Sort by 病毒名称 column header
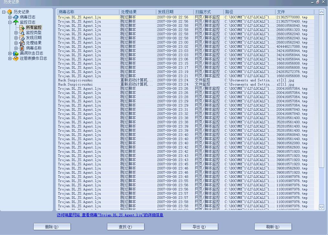The image size is (328, 235). (88, 12)
